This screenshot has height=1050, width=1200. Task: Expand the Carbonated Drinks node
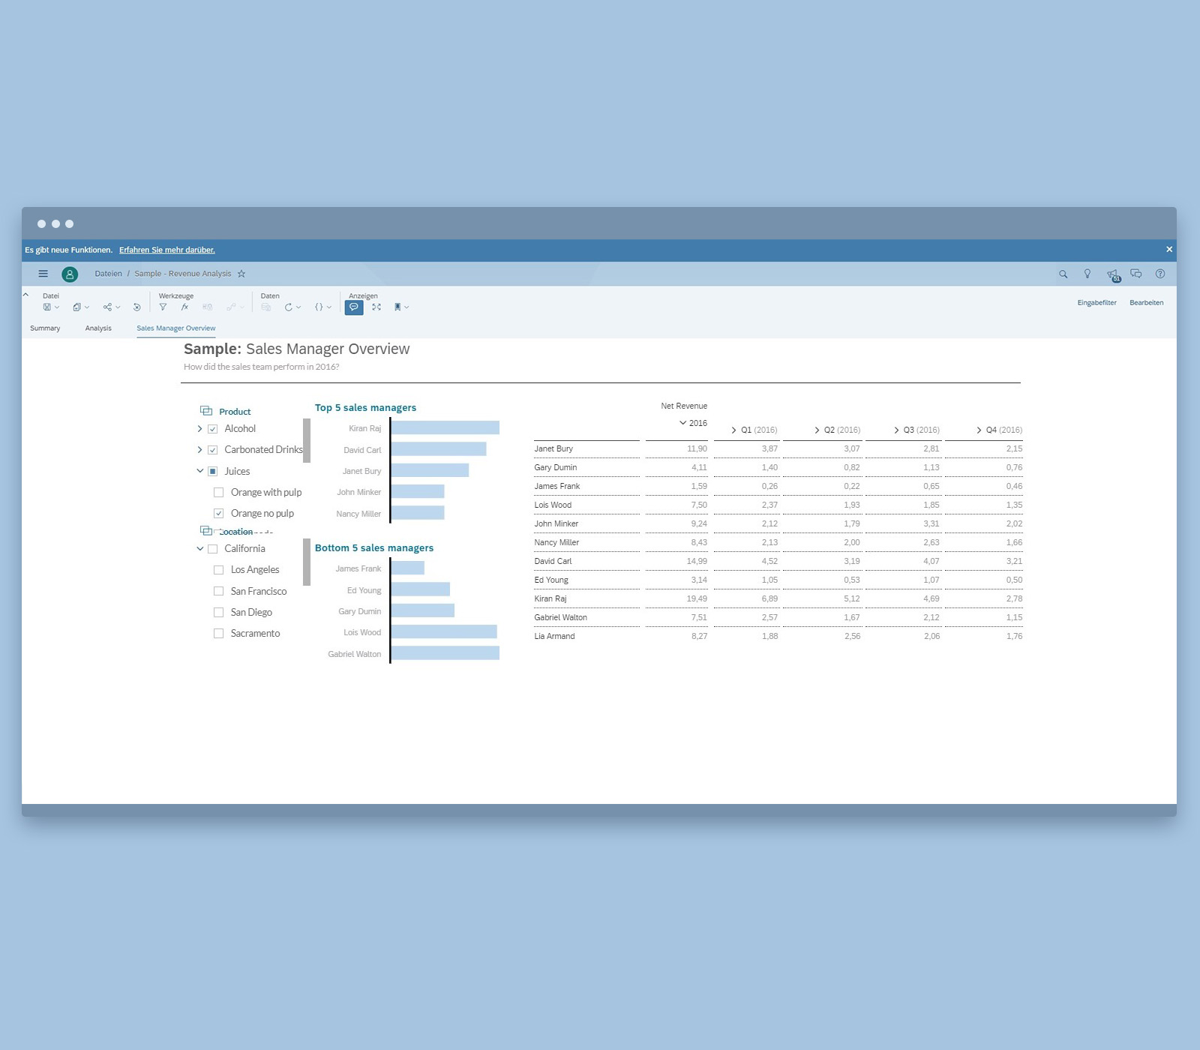[x=199, y=450]
